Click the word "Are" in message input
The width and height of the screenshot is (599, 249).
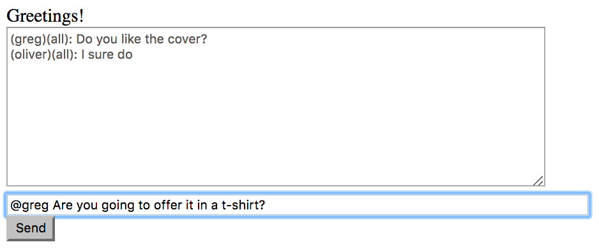tap(63, 206)
